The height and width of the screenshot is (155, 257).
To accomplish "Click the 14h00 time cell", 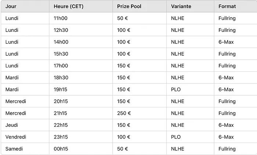I will (61, 42).
